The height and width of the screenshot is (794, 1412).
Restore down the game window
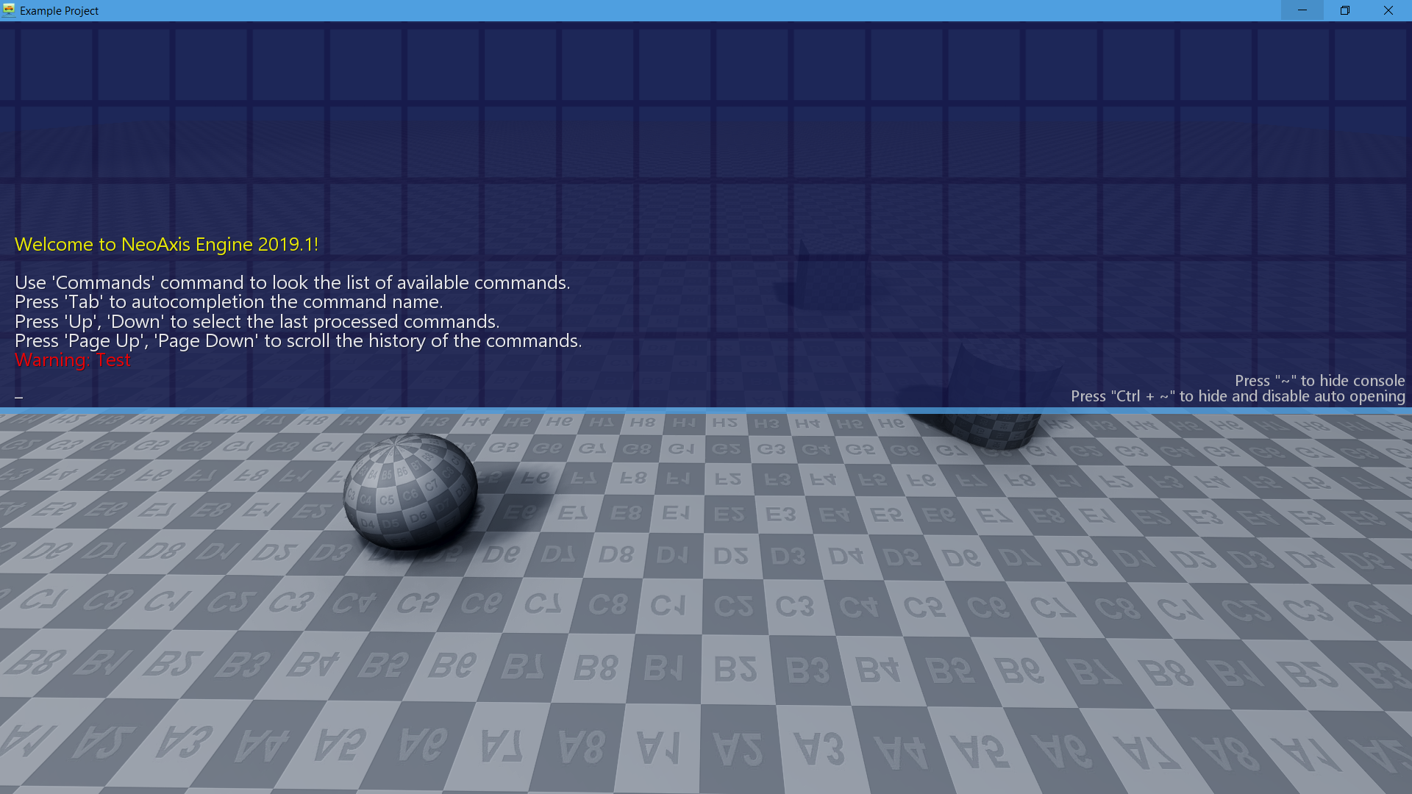[x=1344, y=10]
